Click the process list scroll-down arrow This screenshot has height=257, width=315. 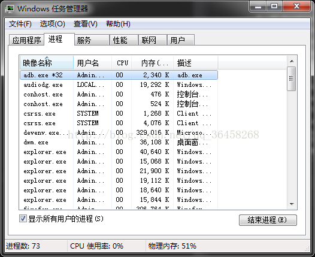click(292, 204)
